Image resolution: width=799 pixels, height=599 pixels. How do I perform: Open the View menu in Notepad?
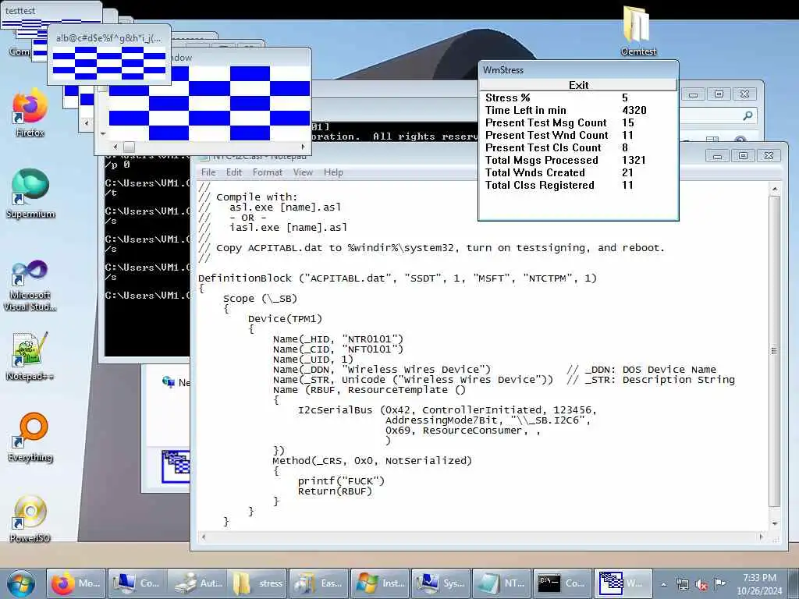(x=303, y=172)
